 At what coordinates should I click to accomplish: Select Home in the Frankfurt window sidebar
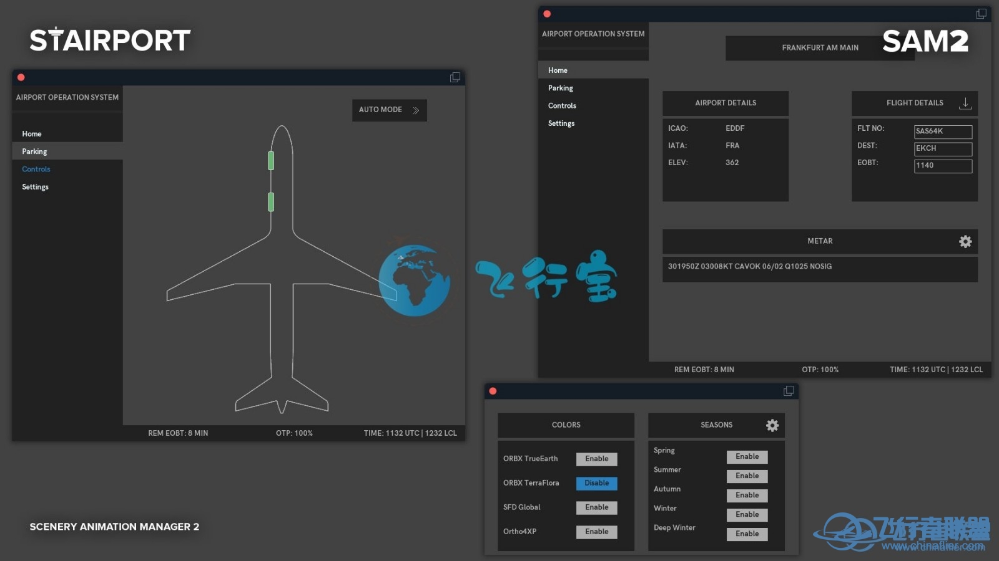tap(593, 70)
